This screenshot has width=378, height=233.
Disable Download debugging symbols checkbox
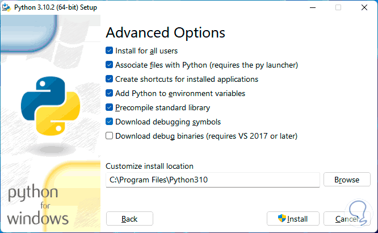[110, 122]
